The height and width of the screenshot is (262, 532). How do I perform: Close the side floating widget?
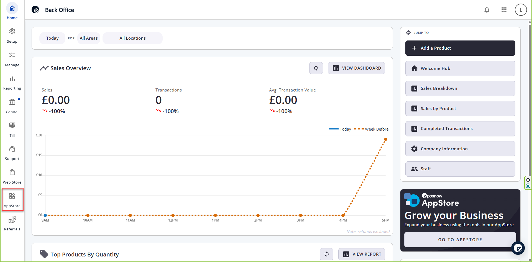pos(528,180)
